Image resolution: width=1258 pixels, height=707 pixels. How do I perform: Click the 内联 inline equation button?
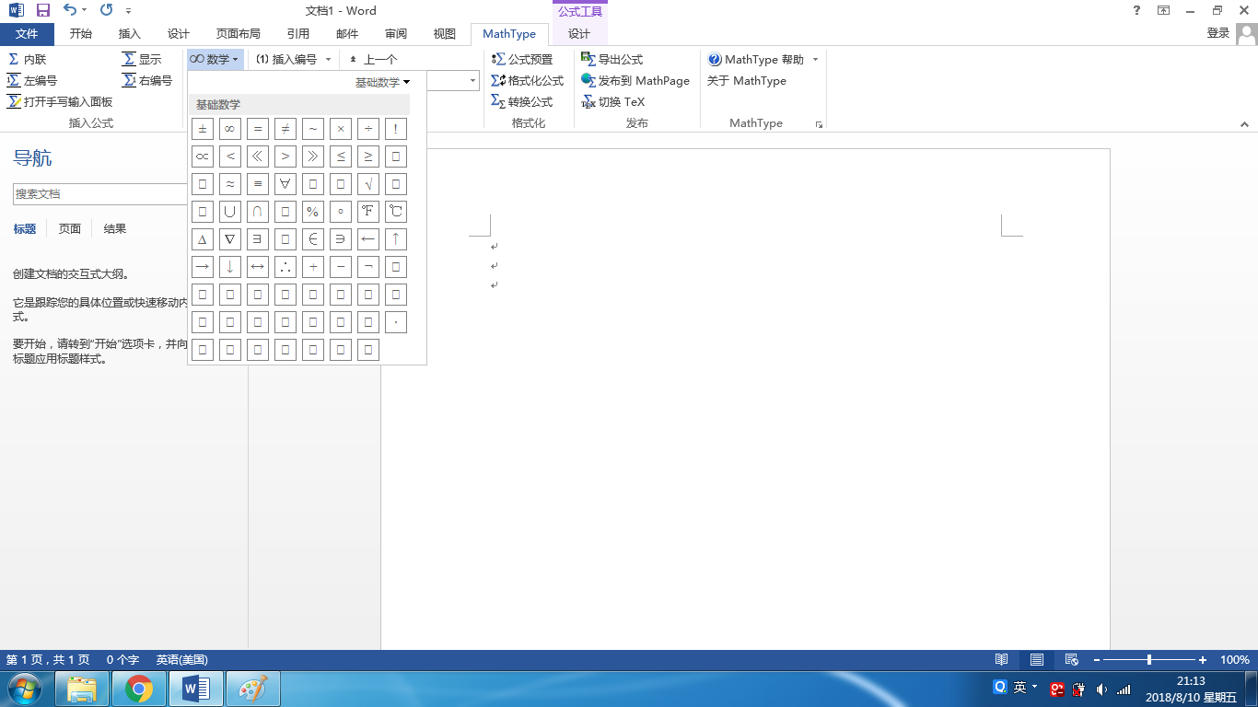click(x=27, y=59)
